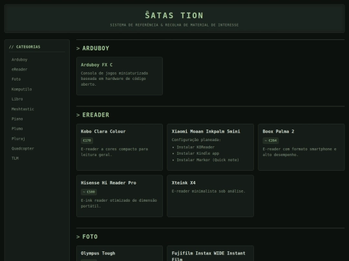Click the FOTO section heading

[x=90, y=237]
